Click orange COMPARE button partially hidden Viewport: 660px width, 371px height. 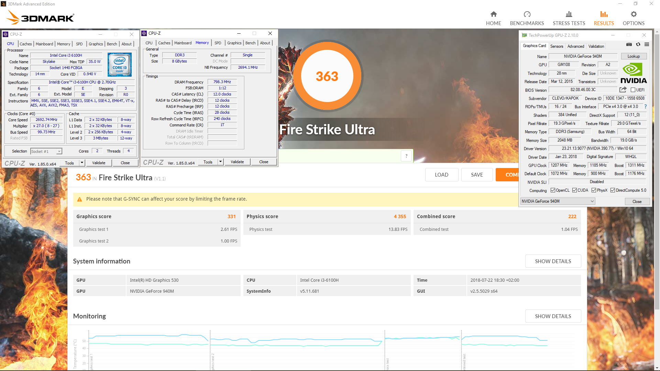coord(507,175)
